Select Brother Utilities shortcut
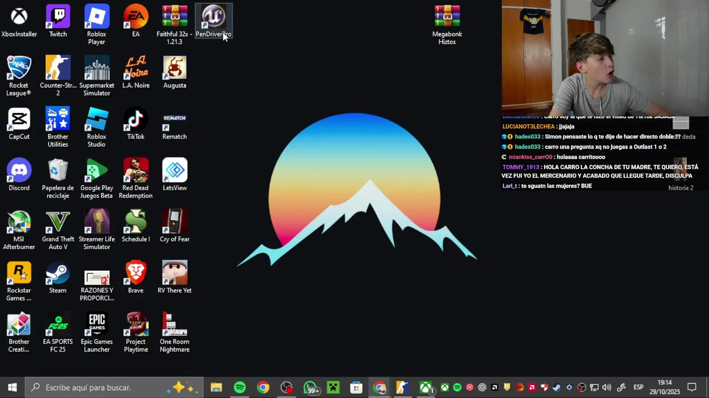709x398 pixels. [x=58, y=127]
